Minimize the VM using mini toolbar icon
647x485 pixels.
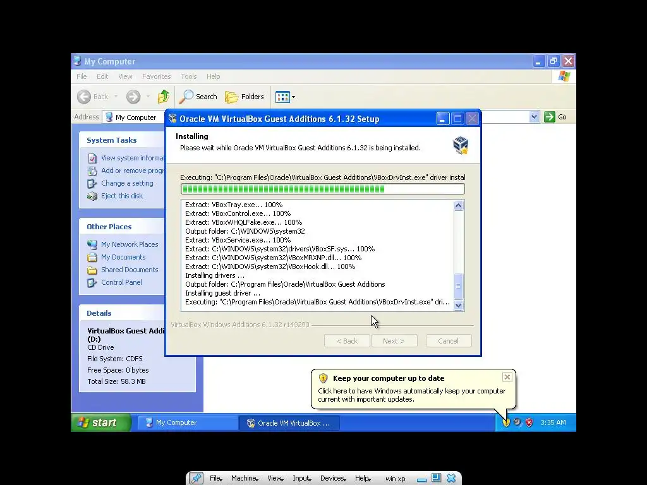[x=421, y=480]
